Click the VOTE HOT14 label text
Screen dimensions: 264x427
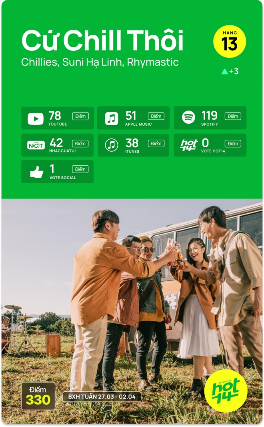213,150
